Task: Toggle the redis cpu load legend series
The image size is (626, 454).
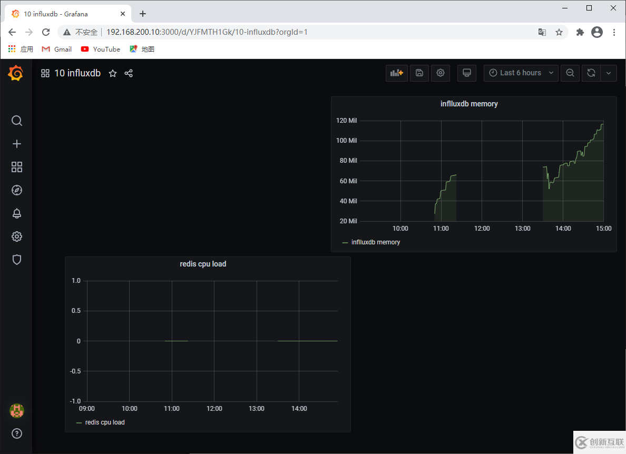Action: pos(105,422)
